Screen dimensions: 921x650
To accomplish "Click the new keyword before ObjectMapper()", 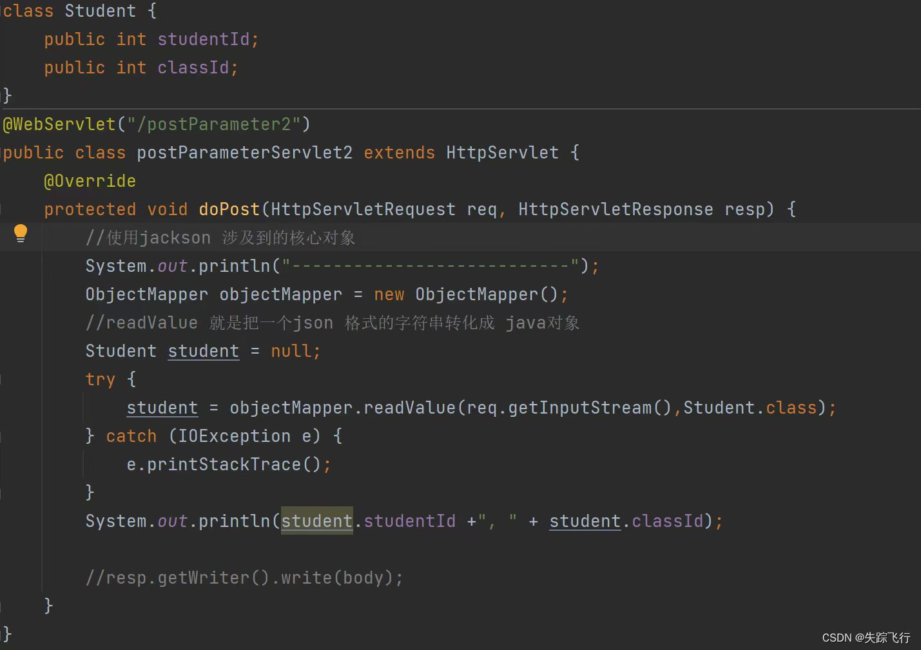I will pos(389,294).
